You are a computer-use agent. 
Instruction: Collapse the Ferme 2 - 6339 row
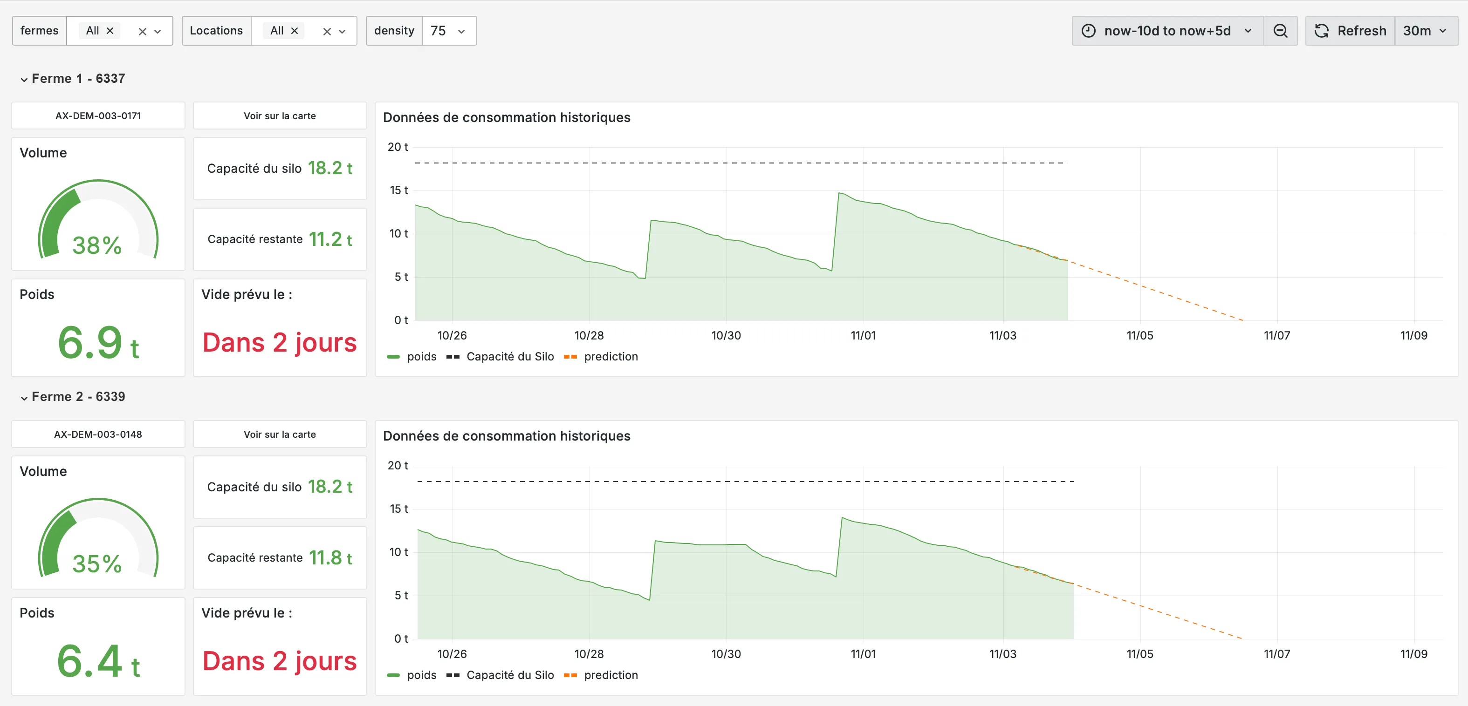[x=73, y=397]
